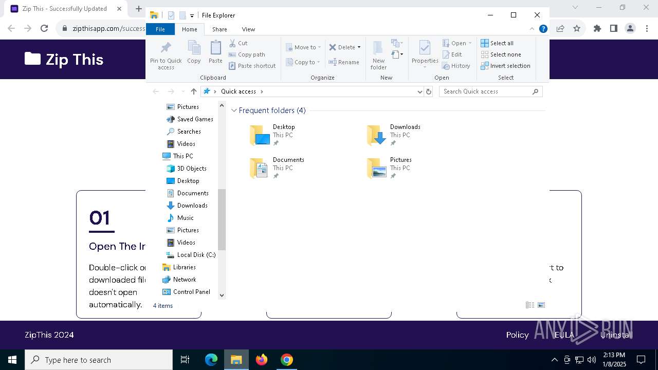Select Saved Games in navigation pane

pos(190,119)
